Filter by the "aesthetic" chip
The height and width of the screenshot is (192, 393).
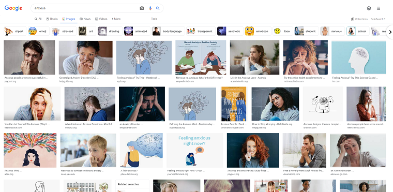coord(230,31)
